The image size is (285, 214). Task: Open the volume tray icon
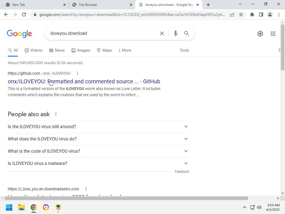pos(259,207)
